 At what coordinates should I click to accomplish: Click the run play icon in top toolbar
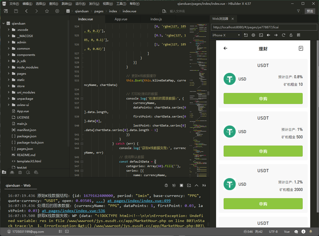click(57, 11)
